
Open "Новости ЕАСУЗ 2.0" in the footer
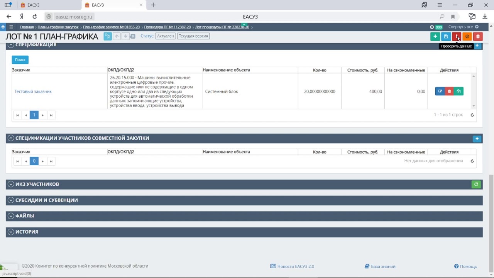(x=292, y=266)
